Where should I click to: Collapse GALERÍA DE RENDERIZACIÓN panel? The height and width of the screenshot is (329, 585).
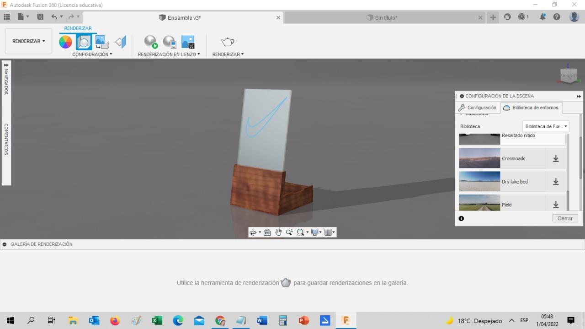tap(5, 244)
